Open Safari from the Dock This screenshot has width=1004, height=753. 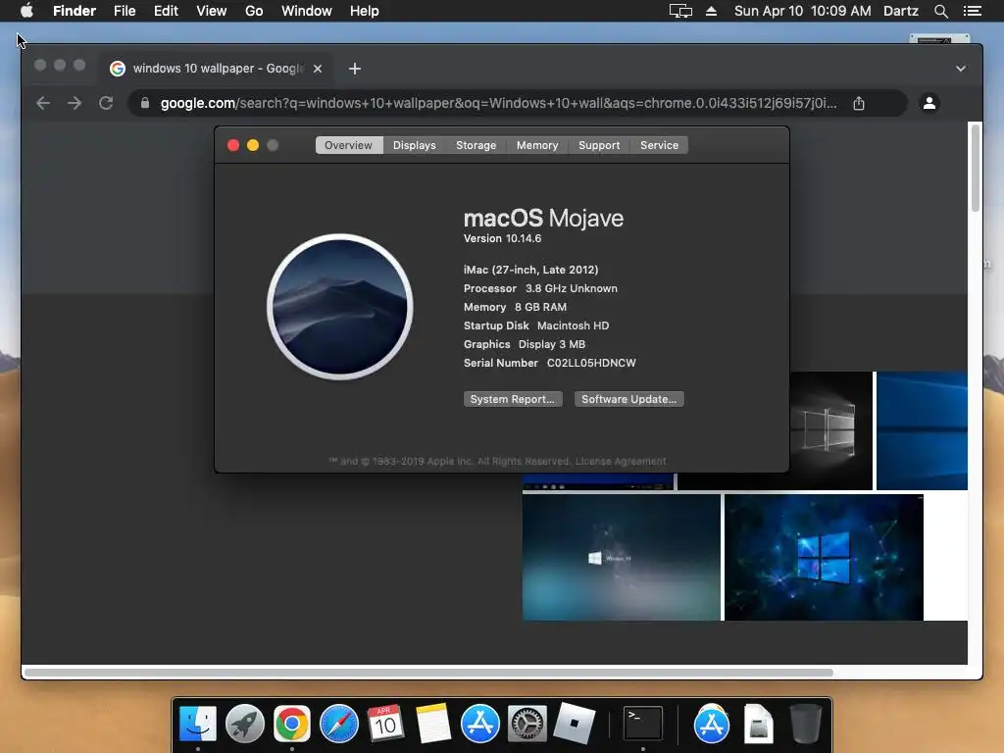[x=338, y=725]
